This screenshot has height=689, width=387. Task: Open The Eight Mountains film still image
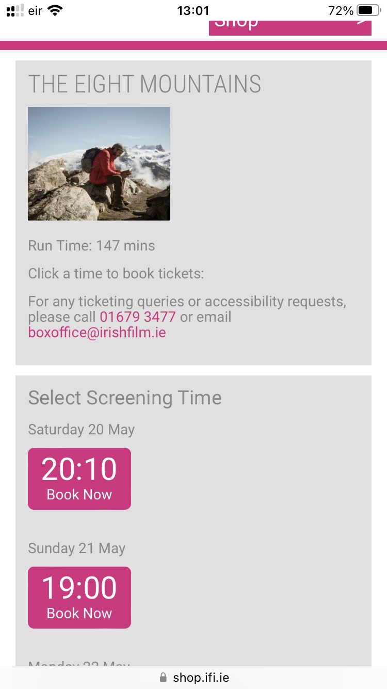click(x=99, y=164)
